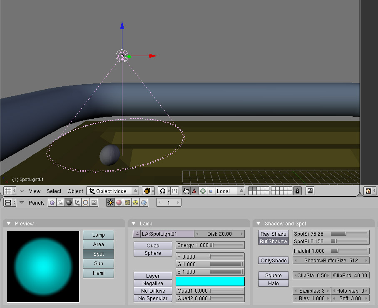Set lamp type to Hemi
This screenshot has width=378, height=308.
[98, 273]
